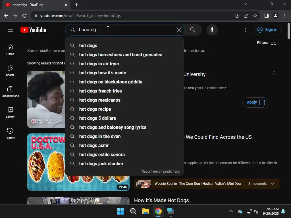Select 'hot dogs 5 dollars' suggestion
This screenshot has height=218, width=291.
124,118
